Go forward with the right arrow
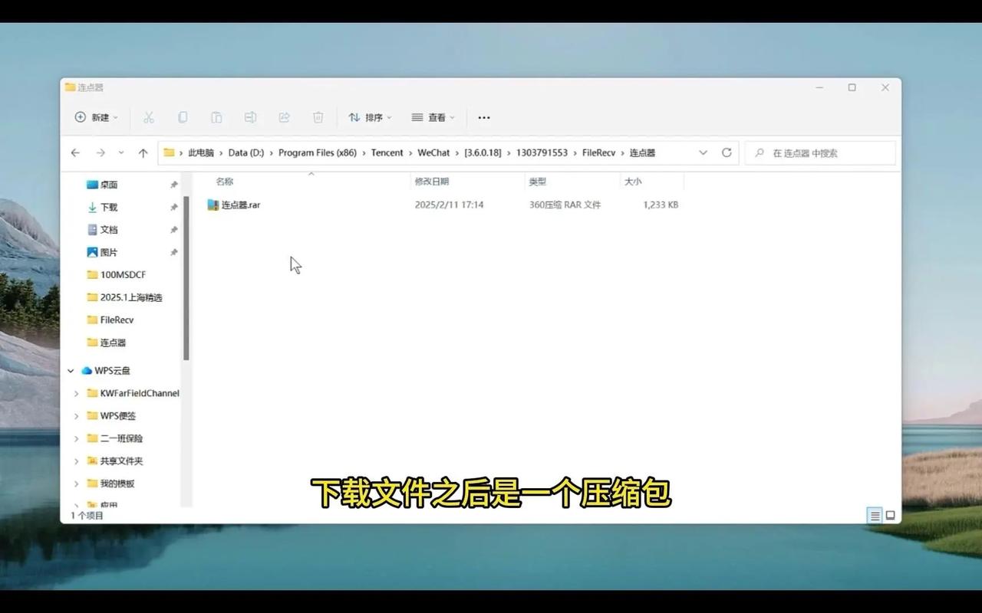This screenshot has width=982, height=613. 101,152
